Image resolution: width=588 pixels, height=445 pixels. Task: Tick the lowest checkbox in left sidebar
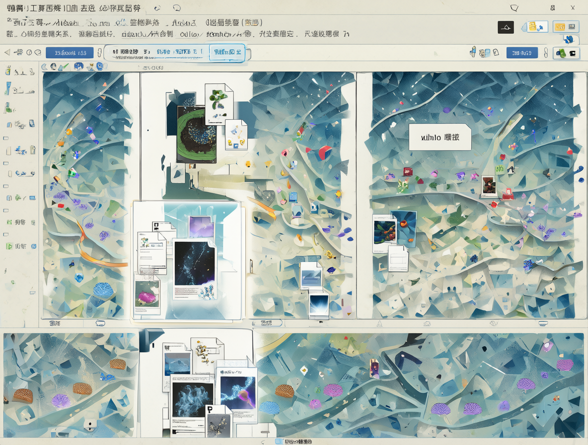tap(5, 234)
